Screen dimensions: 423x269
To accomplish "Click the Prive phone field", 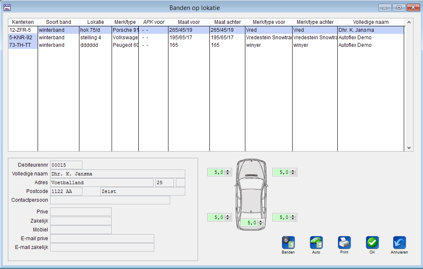I will (x=81, y=212).
